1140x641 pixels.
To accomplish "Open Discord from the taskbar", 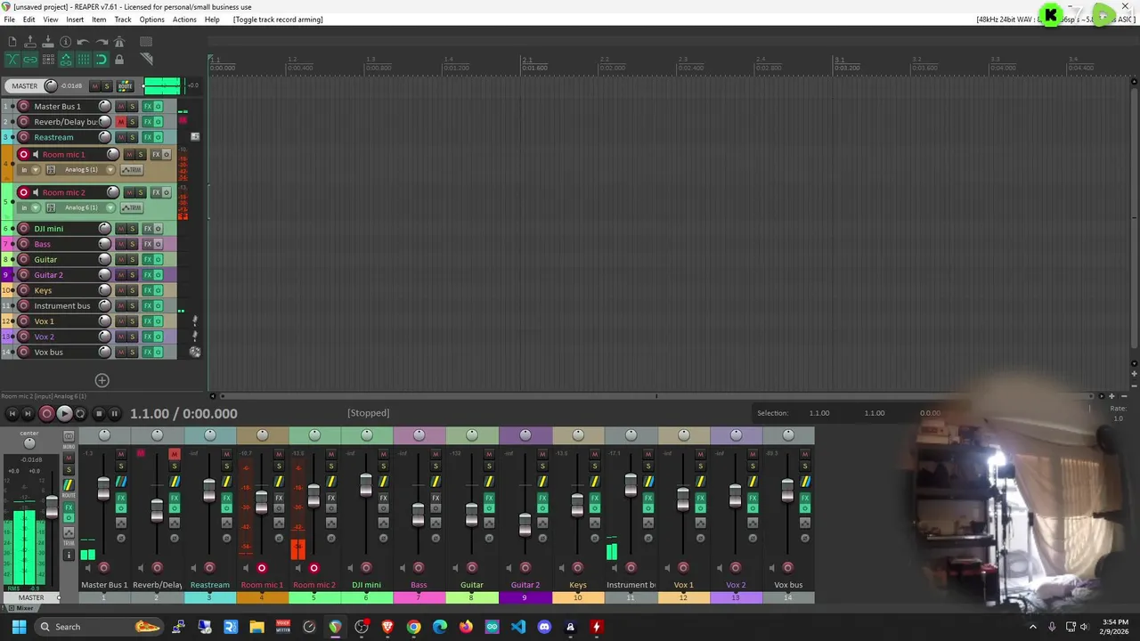I will (544, 627).
